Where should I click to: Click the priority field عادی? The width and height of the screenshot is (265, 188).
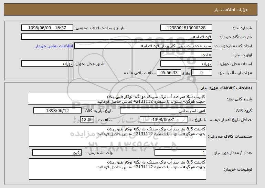click(186, 55)
